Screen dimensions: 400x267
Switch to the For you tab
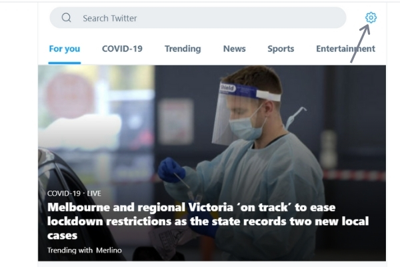[65, 49]
